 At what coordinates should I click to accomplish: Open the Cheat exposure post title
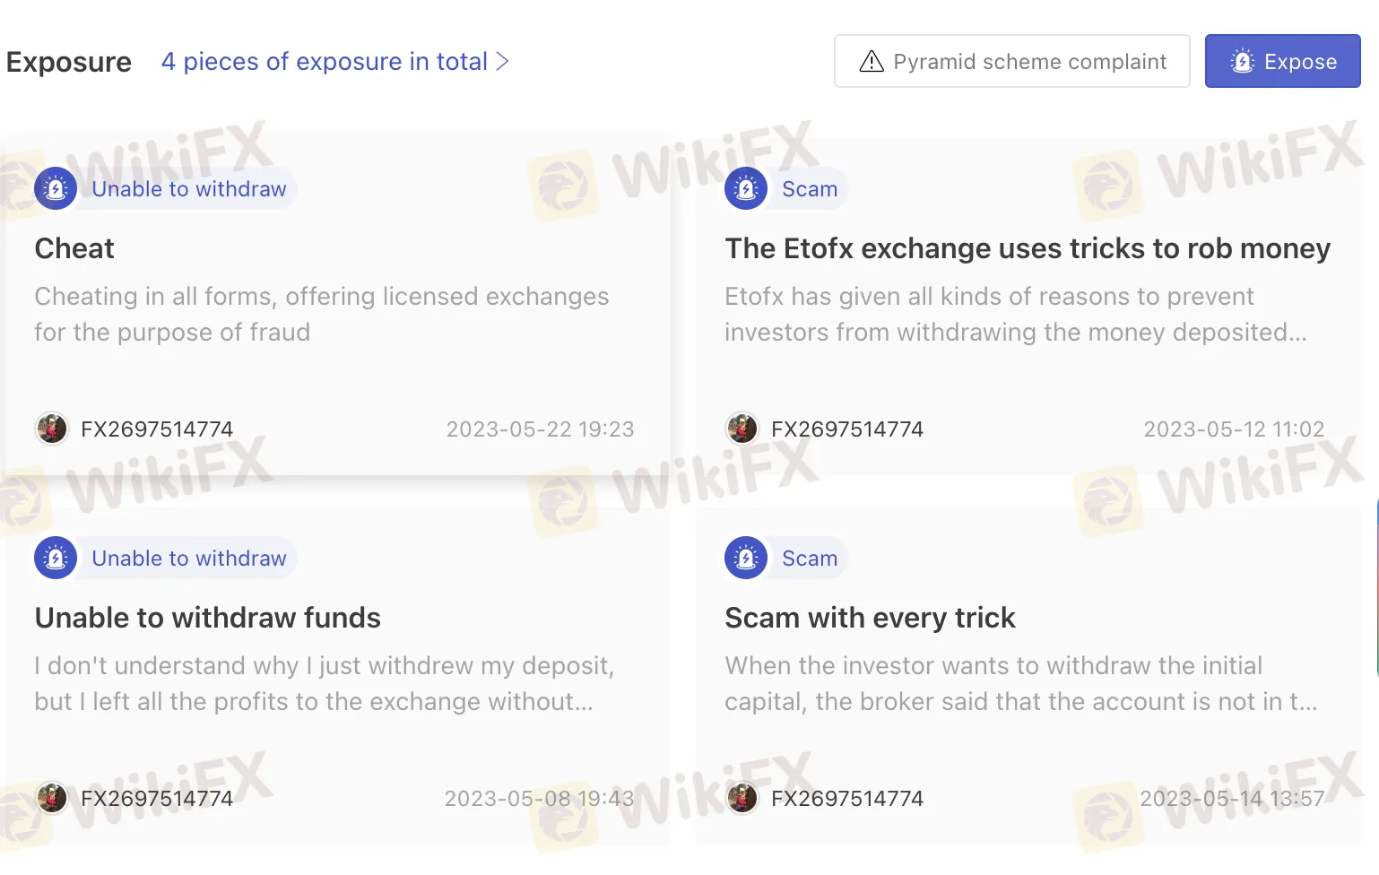(x=74, y=248)
